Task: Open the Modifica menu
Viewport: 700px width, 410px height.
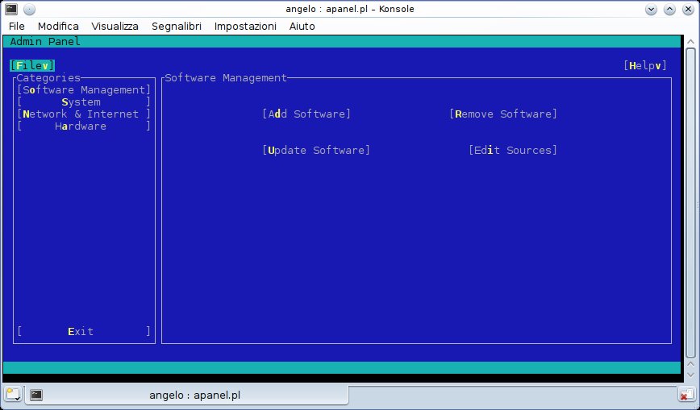Action: (58, 27)
